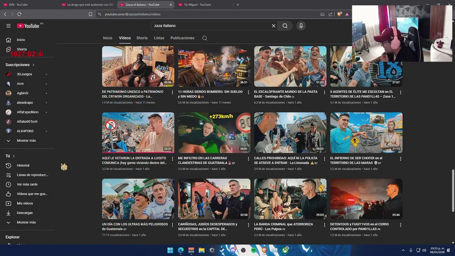Open the Suscripciones section chevron

33,65
